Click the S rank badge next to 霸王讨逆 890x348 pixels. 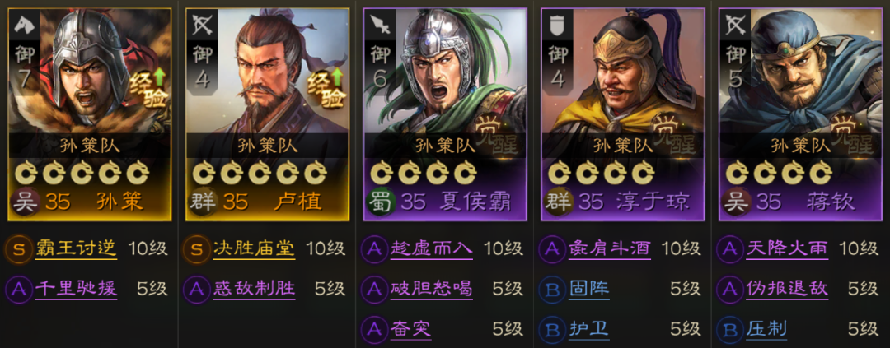[x=18, y=248]
